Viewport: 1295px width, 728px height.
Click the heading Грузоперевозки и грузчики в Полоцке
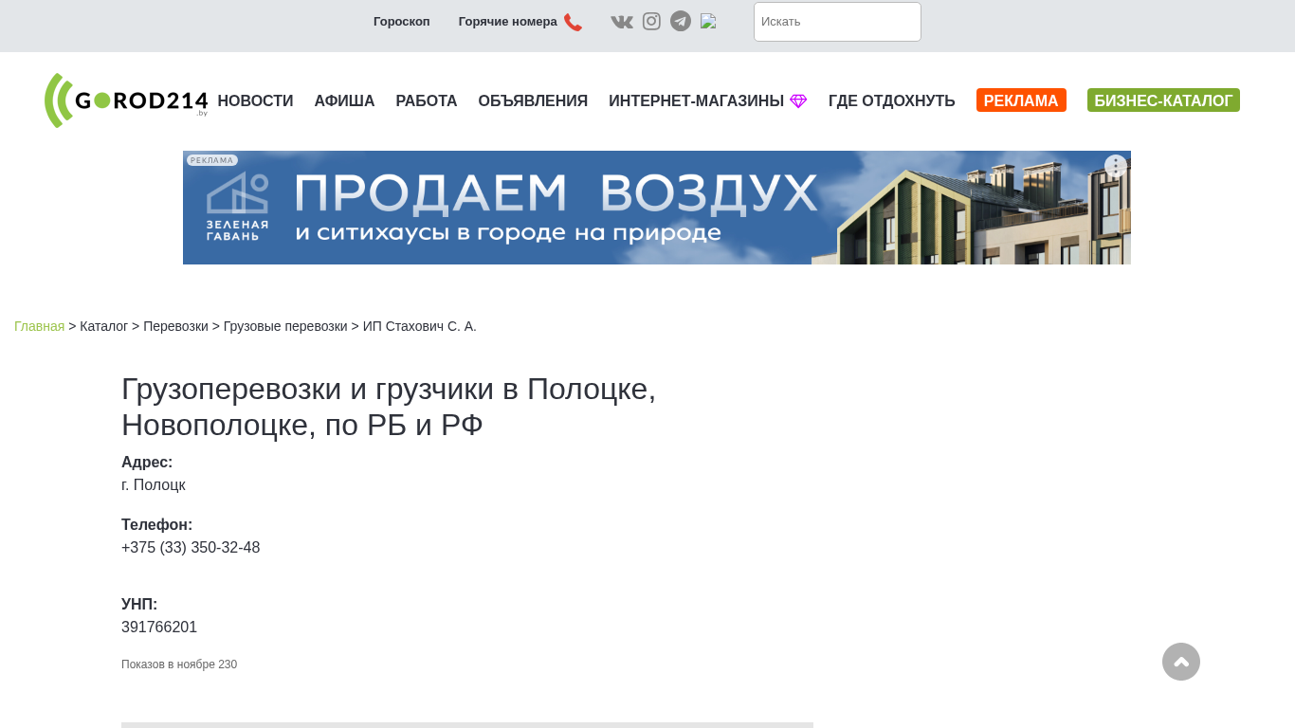pos(389,408)
